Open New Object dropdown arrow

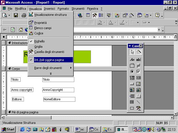(150, 15)
